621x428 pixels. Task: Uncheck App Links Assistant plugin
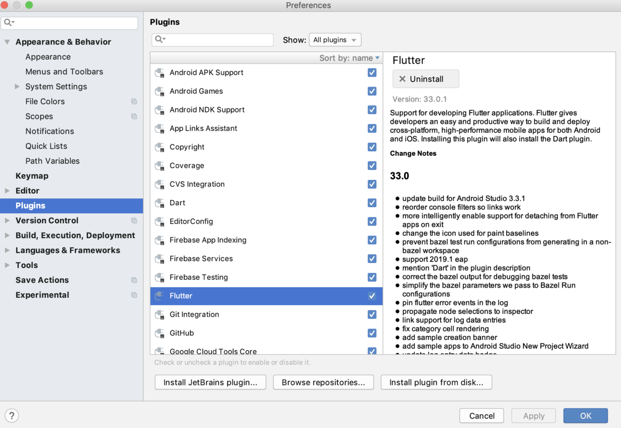point(372,129)
